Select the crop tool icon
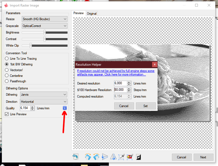Viewport: 218px width, 166px height. pyautogui.click(x=121, y=157)
